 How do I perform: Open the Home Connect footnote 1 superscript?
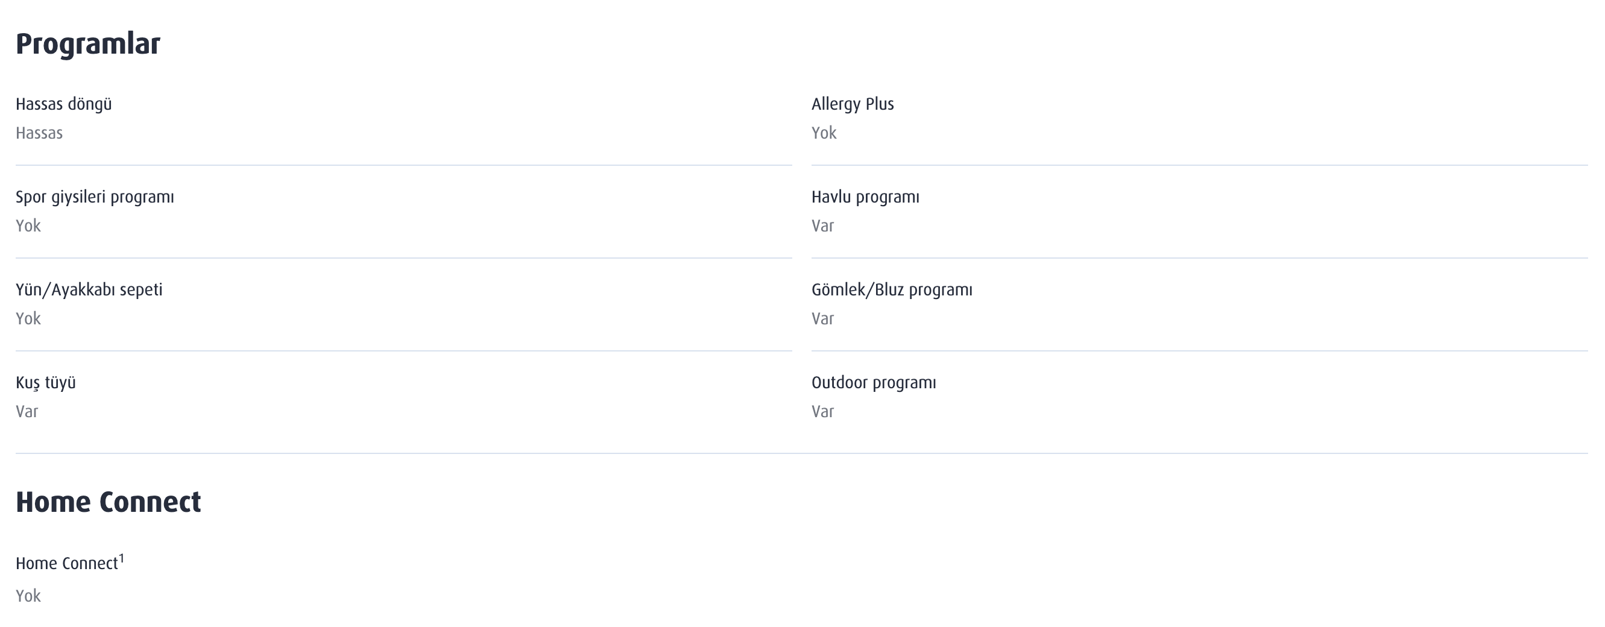(122, 558)
